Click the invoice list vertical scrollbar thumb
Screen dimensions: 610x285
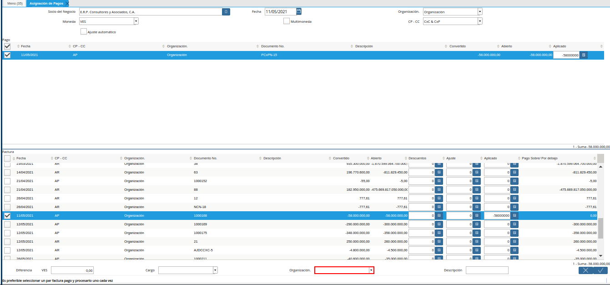point(600,228)
